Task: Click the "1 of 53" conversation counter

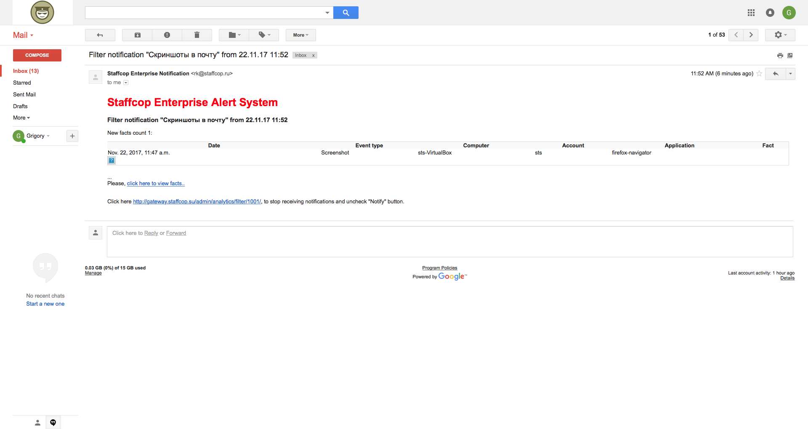Action: point(716,35)
